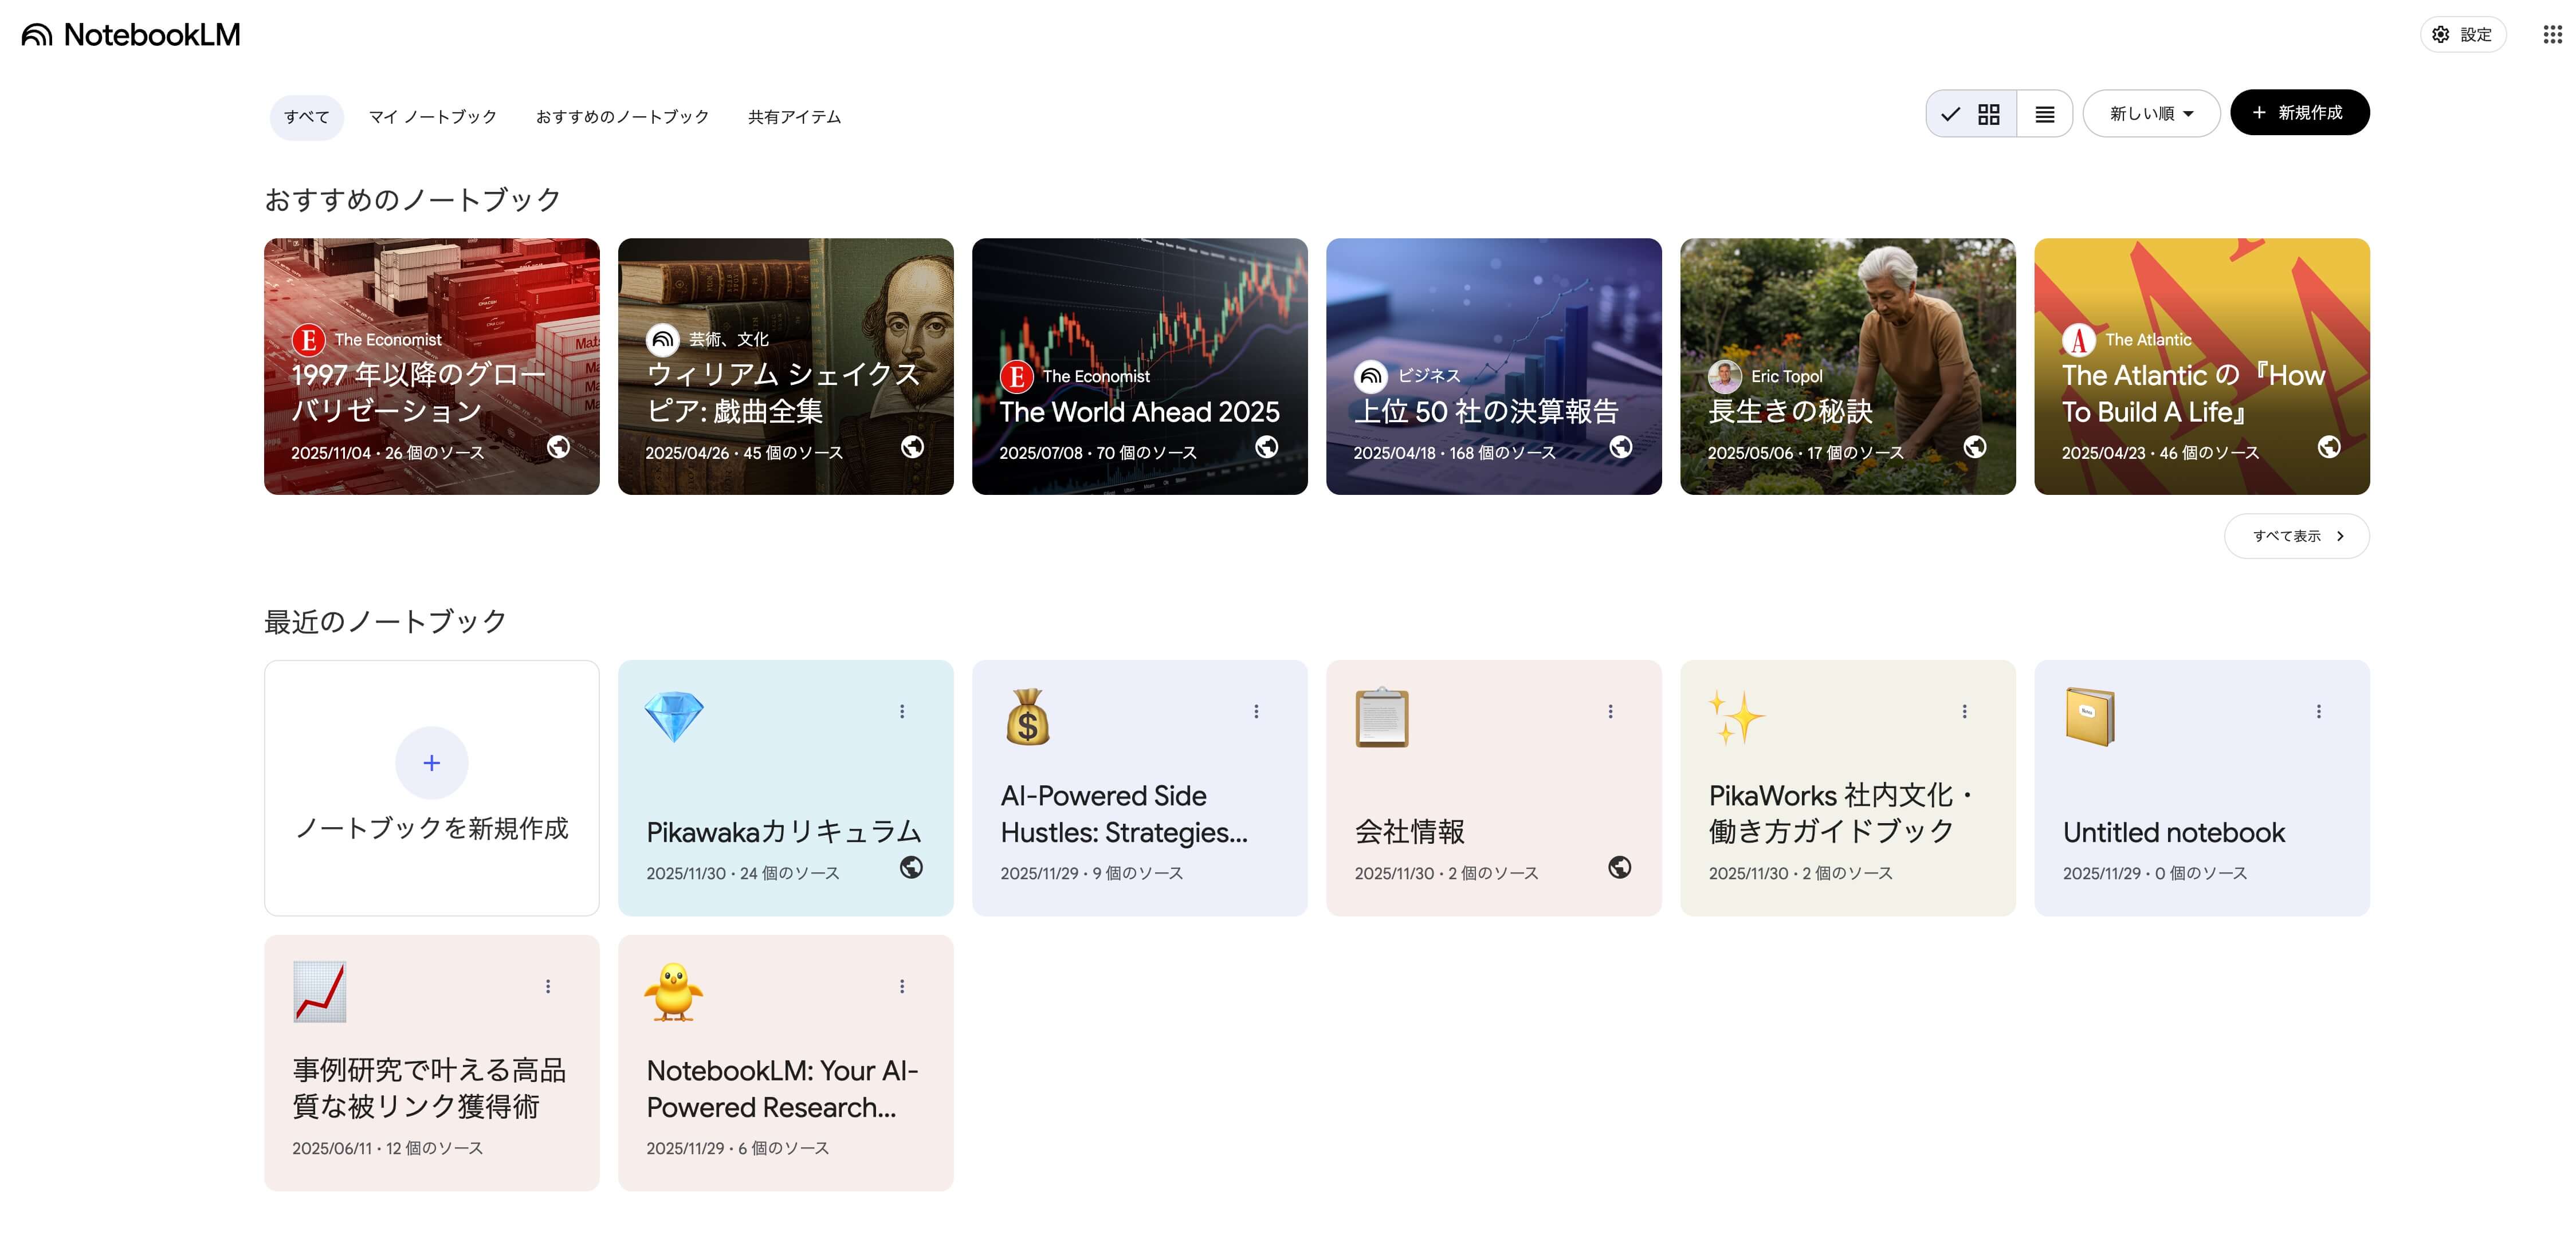Switch to マイ ノートブック tab
Screen dimensions: 2576x1243
[x=432, y=117]
